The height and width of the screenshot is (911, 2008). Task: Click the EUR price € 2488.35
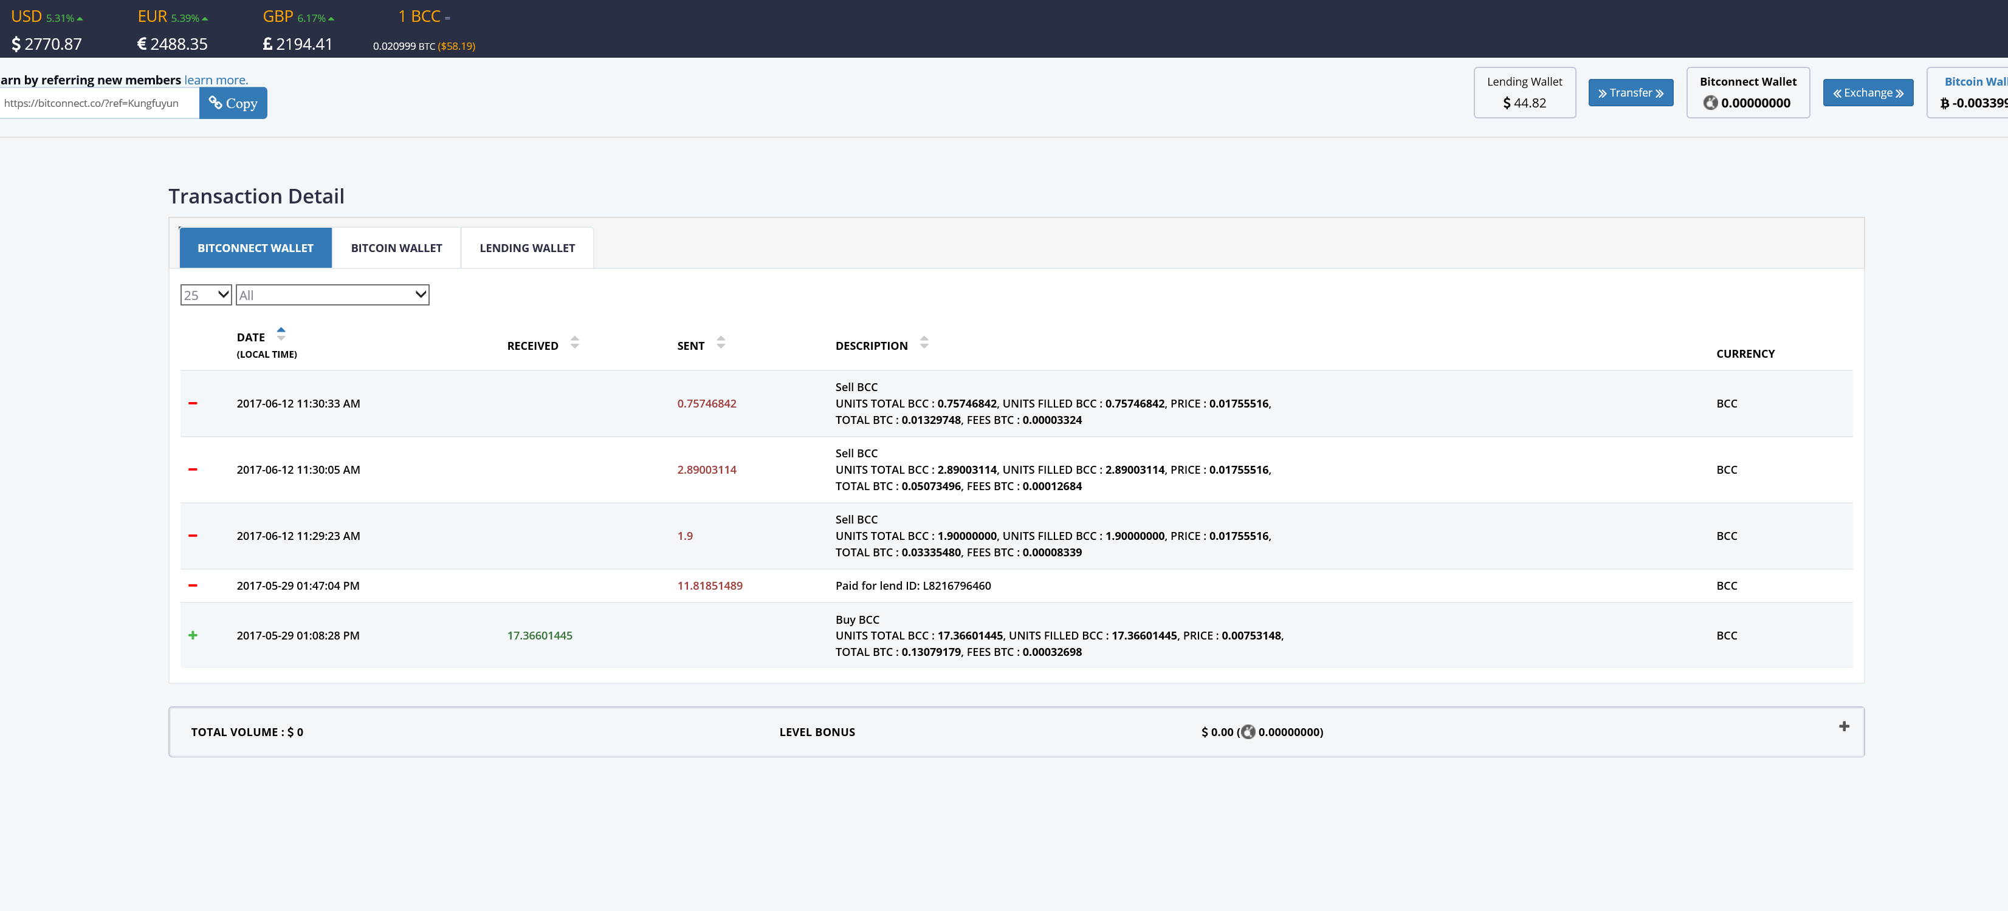(x=172, y=44)
